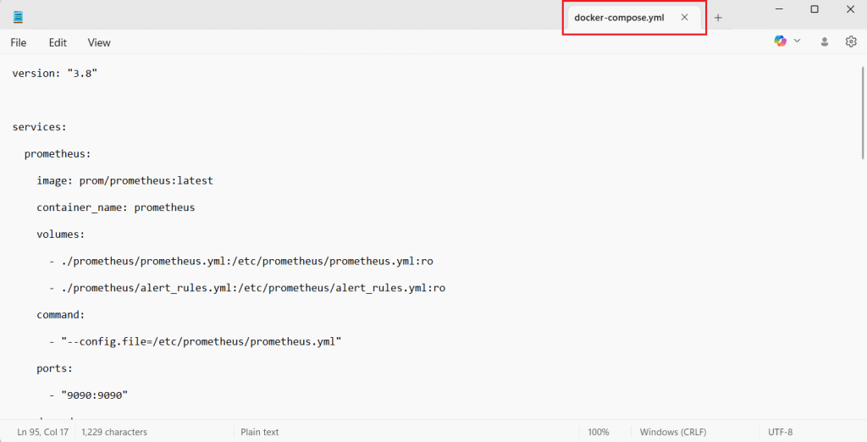
Task: Click the Notepad app icon in title bar
Action: (19, 17)
